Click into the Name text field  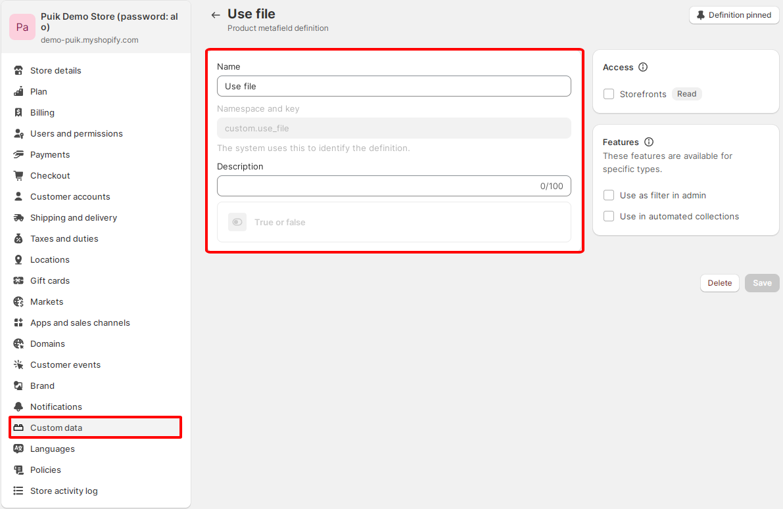(x=394, y=86)
